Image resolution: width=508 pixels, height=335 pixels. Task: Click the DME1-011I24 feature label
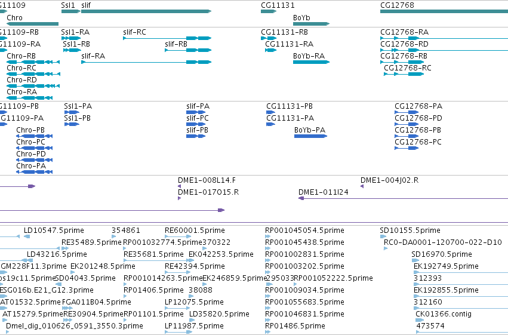pos(324,192)
